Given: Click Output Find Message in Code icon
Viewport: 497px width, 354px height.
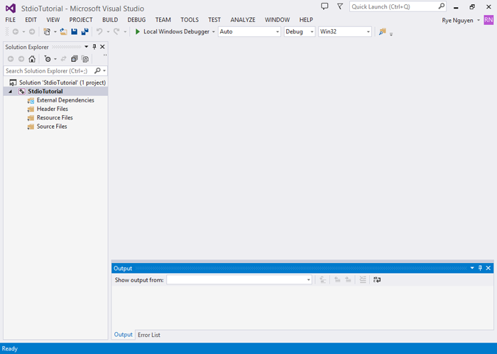Looking at the screenshot, I should pos(322,280).
